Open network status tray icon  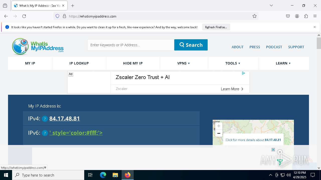pos(283,175)
